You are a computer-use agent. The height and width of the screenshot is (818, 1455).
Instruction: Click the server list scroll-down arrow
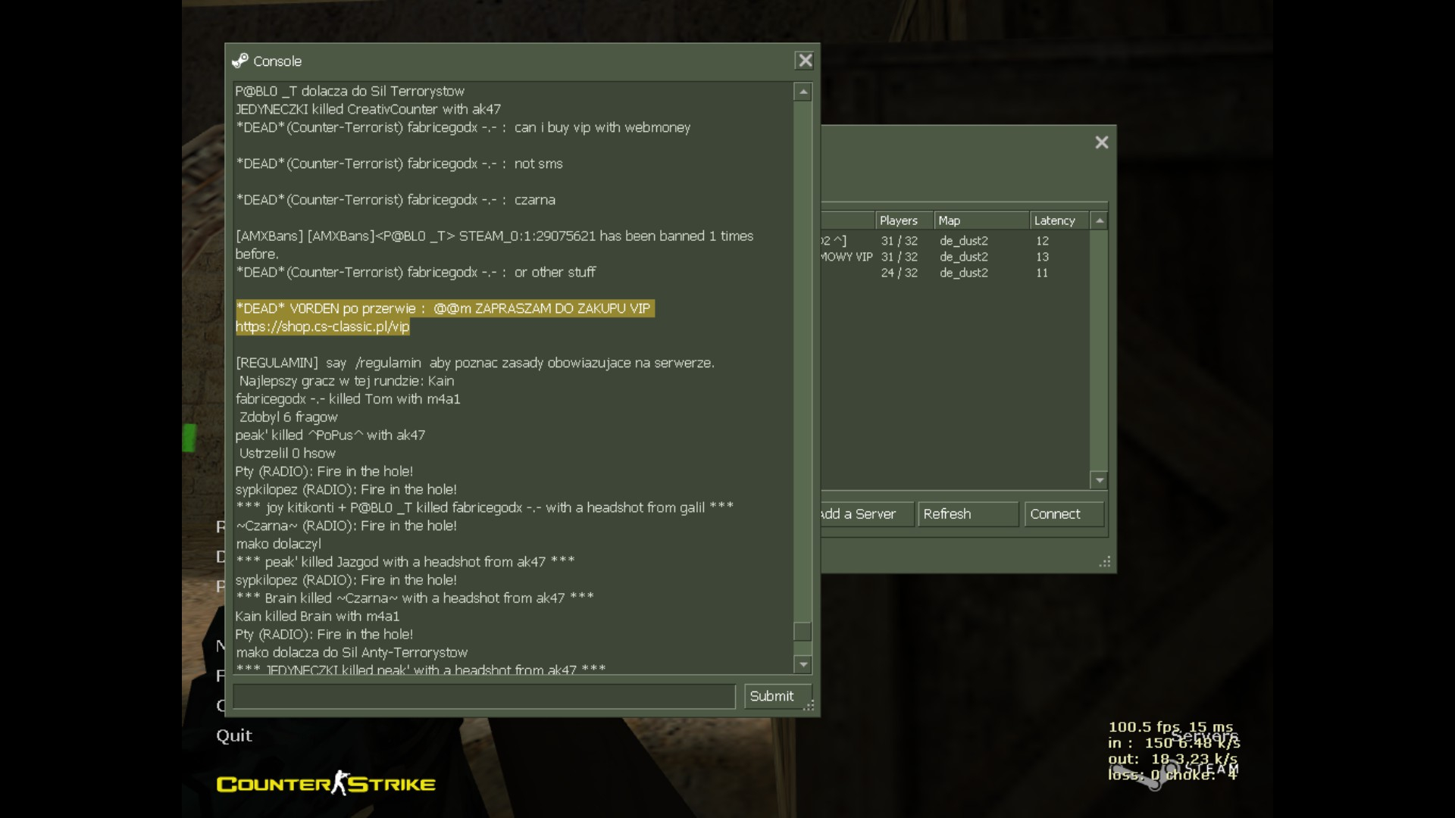(x=1100, y=480)
